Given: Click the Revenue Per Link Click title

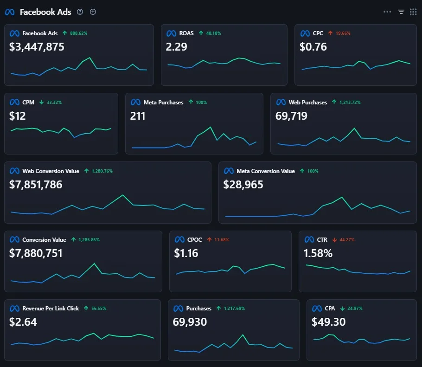Looking at the screenshot, I should point(51,309).
